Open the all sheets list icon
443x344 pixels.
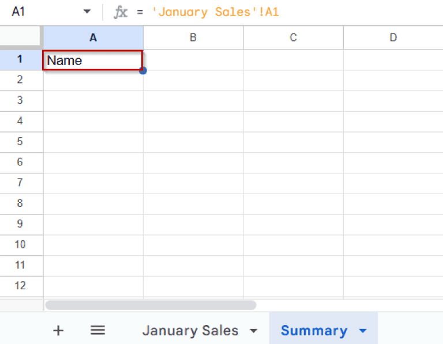pyautogui.click(x=97, y=330)
